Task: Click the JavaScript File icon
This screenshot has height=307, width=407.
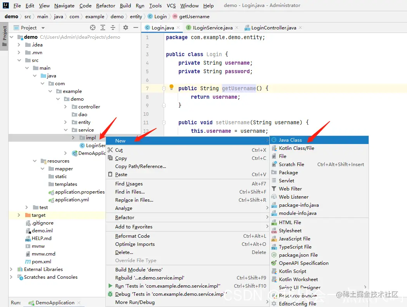Action: pyautogui.click(x=274, y=239)
